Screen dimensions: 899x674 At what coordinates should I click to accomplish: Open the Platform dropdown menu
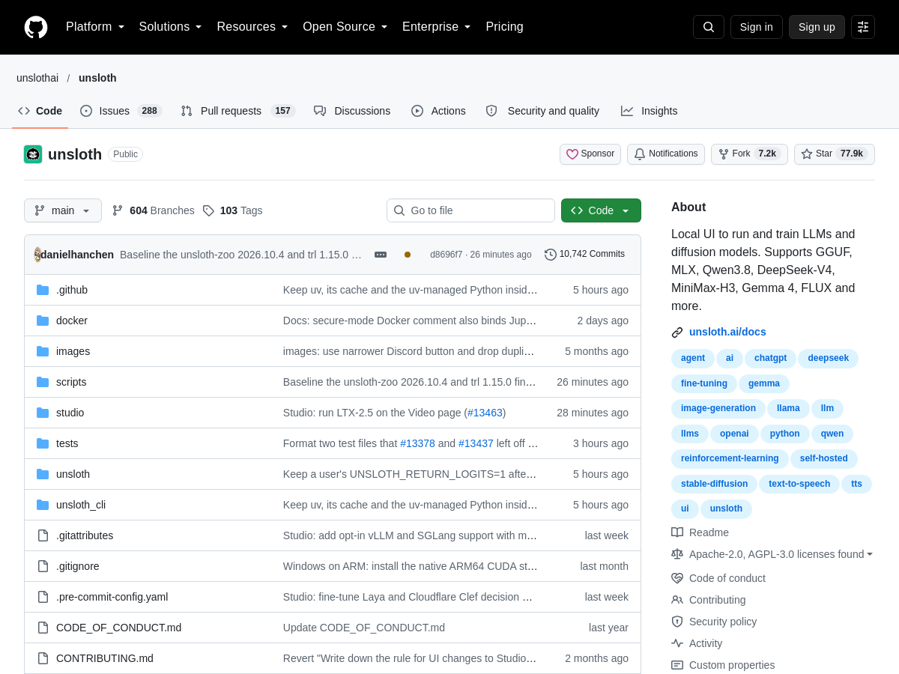pyautogui.click(x=95, y=27)
